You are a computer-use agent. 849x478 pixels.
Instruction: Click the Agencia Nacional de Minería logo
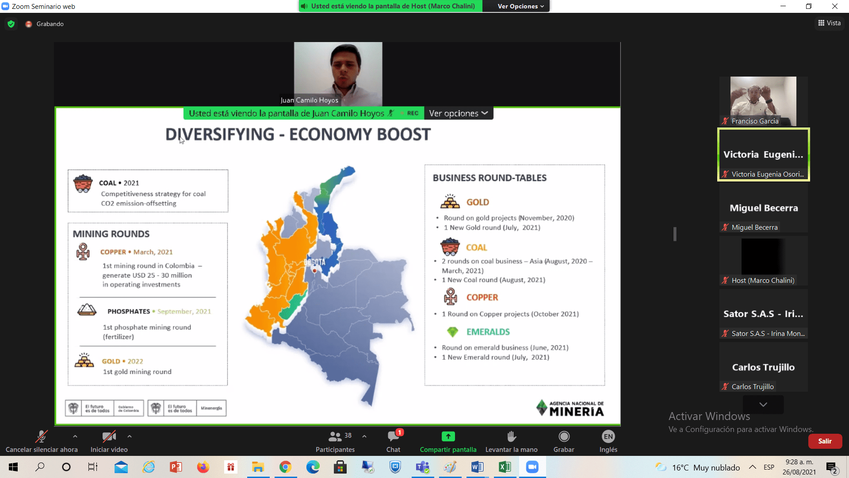point(570,408)
